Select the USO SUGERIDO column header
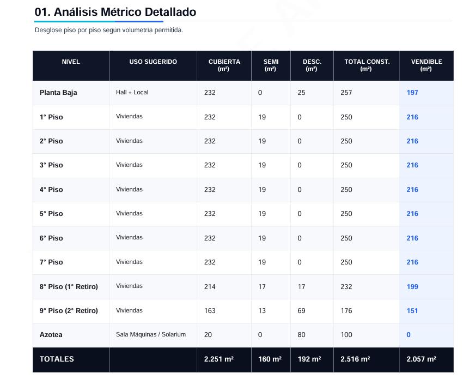Screen dimensions: 469x391 pos(153,65)
